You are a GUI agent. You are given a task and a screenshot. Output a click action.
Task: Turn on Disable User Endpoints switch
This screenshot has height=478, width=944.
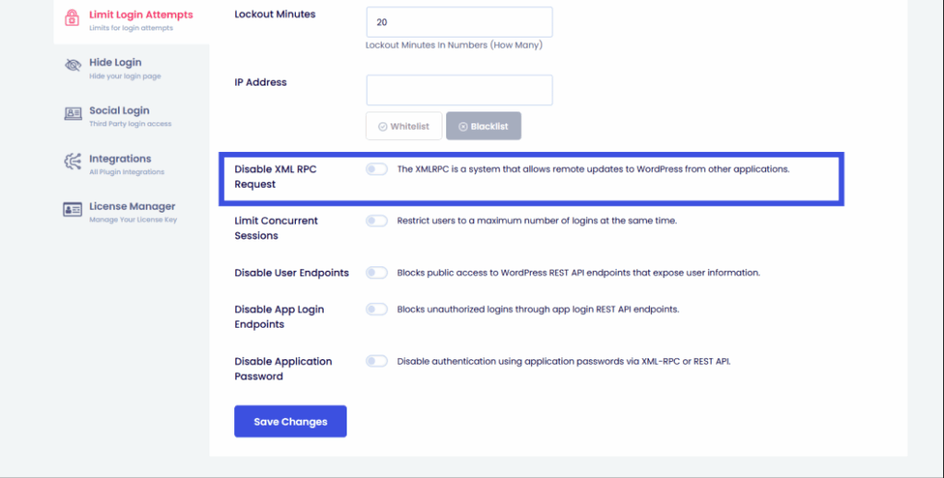[x=376, y=273]
